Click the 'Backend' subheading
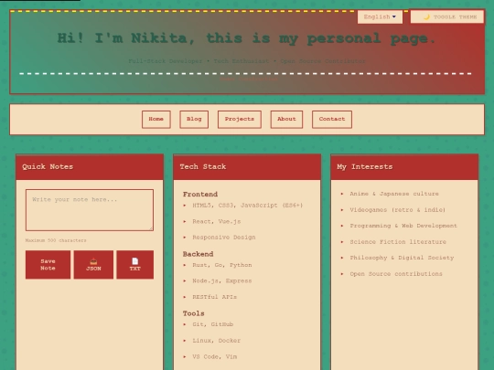This screenshot has width=494, height=370. 198,254
